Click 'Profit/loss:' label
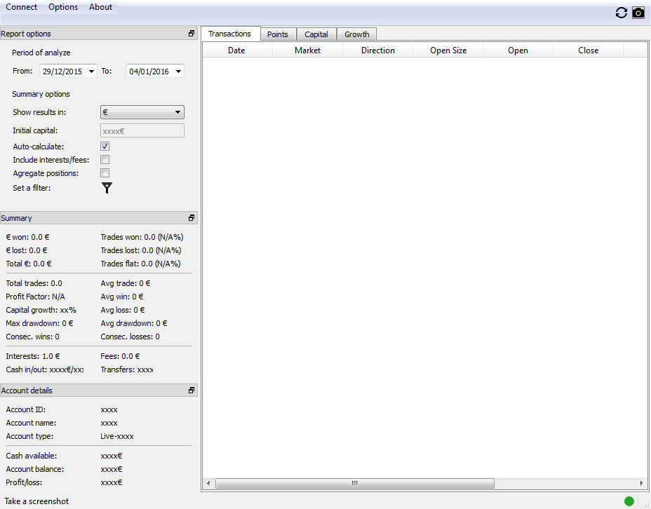This screenshot has width=651, height=509. coord(24,482)
